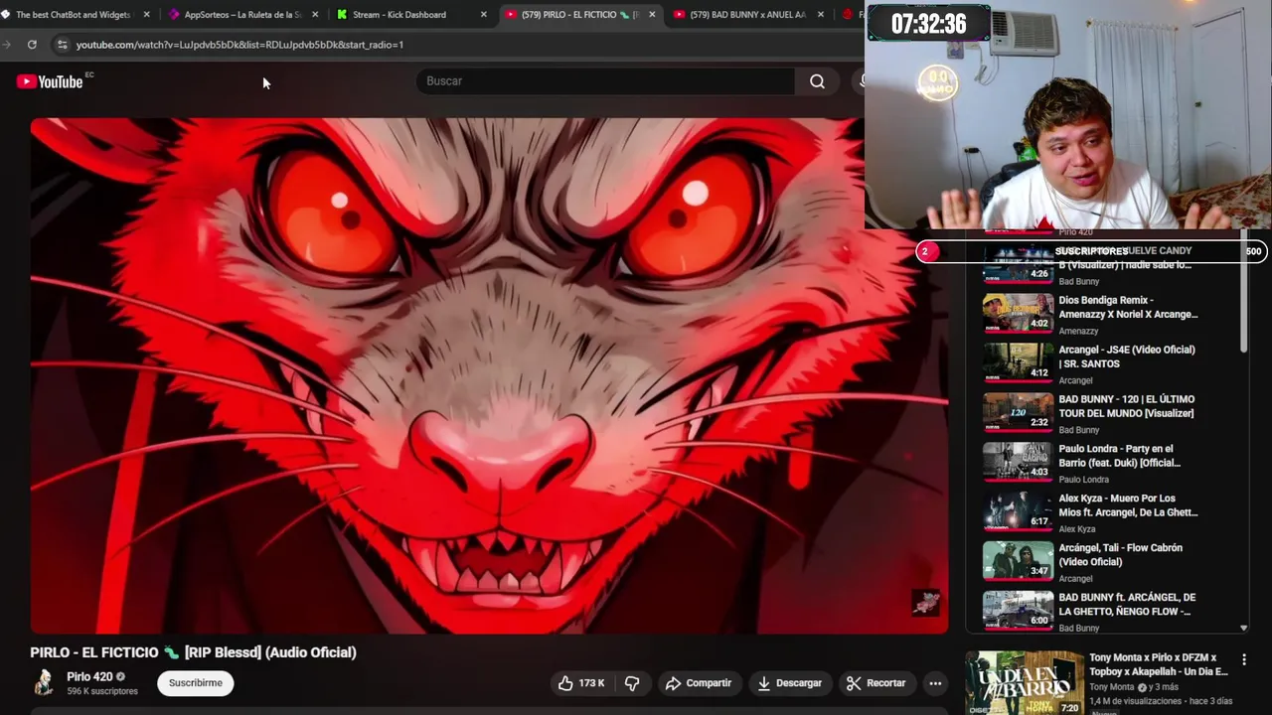Play Dios Bendiga Remix from playlist
This screenshot has width=1272, height=715.
pos(1018,312)
